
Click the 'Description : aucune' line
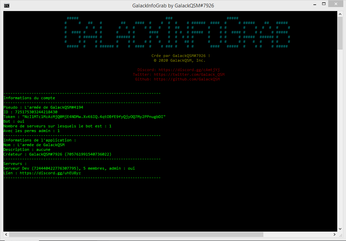[27, 150]
